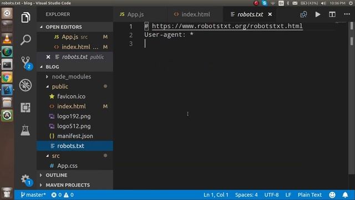Click the battery indicator in top panel
Screen dimensions: 355x200
[310, 3]
